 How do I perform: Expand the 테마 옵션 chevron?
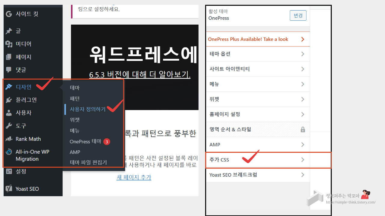(303, 54)
